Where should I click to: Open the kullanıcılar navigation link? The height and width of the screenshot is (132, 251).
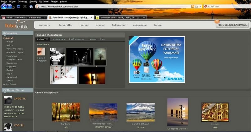click(x=119, y=25)
